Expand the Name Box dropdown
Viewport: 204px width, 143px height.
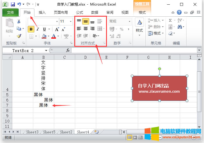[x=46, y=51]
